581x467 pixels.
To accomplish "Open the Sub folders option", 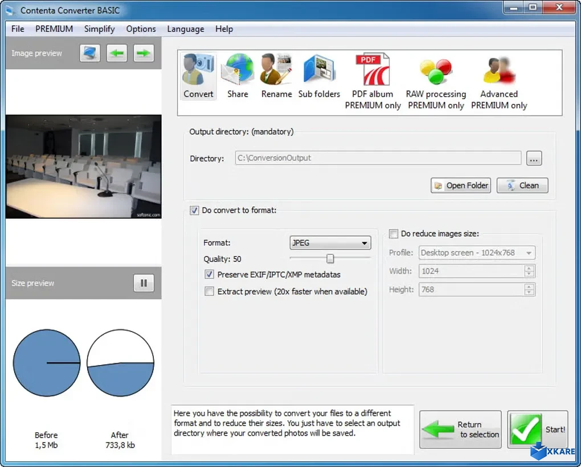I will point(319,76).
